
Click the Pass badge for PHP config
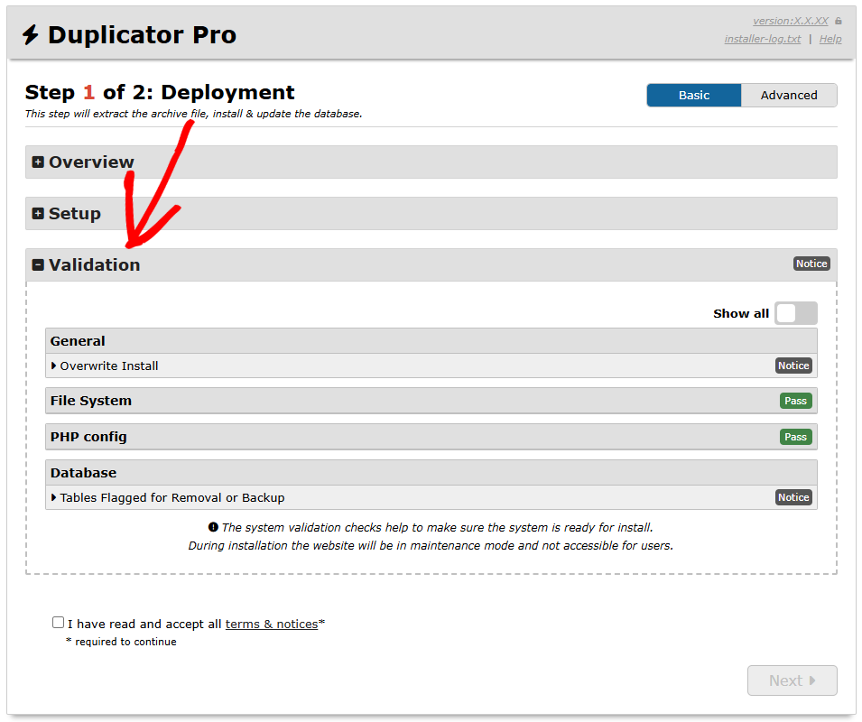(795, 437)
